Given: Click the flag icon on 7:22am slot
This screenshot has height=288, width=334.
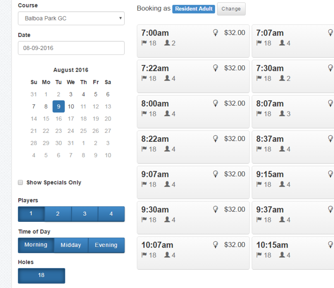Looking at the screenshot, I should coord(144,78).
